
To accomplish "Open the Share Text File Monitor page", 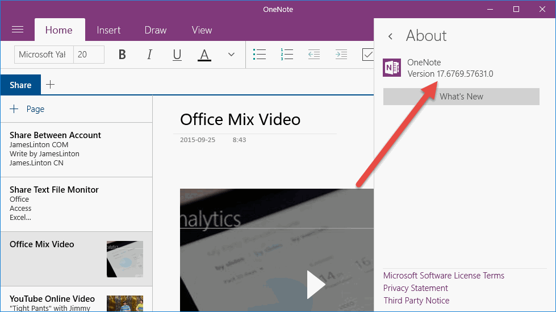I will coord(77,204).
